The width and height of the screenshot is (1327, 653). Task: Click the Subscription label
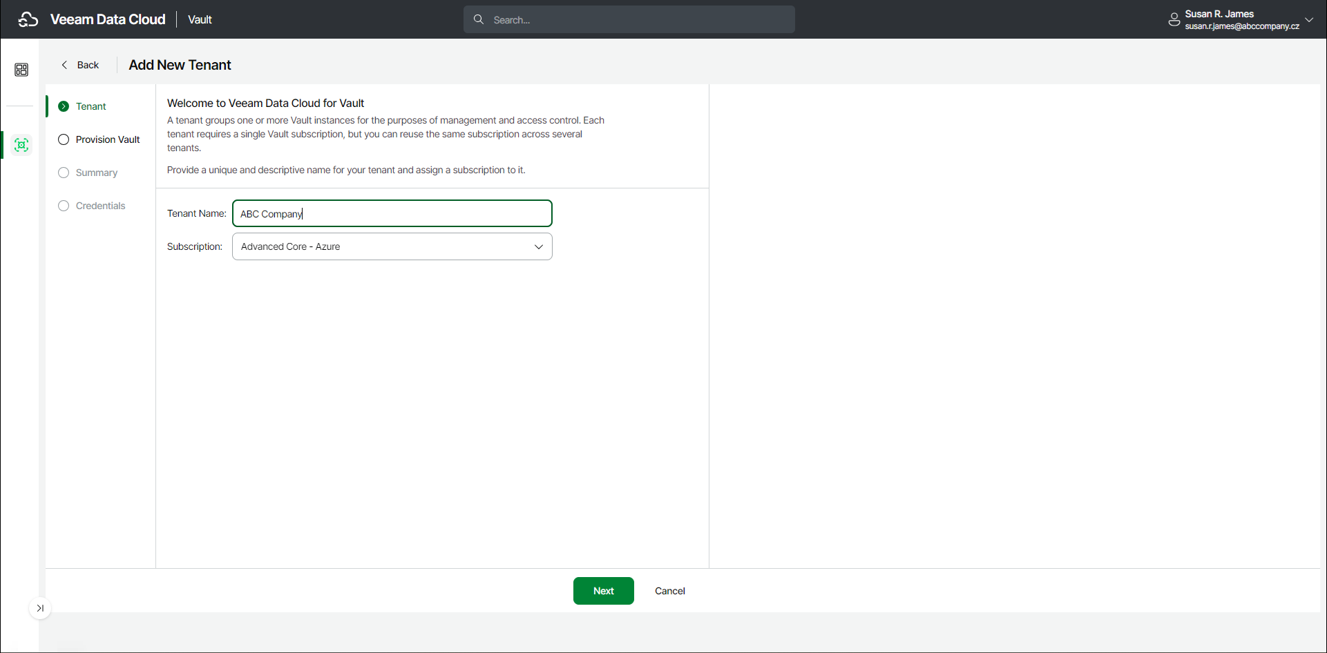tap(195, 246)
